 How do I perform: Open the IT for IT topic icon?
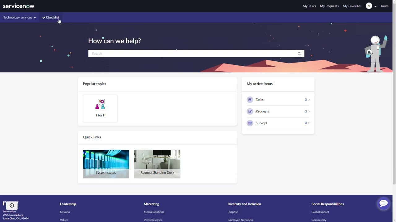[x=100, y=105]
